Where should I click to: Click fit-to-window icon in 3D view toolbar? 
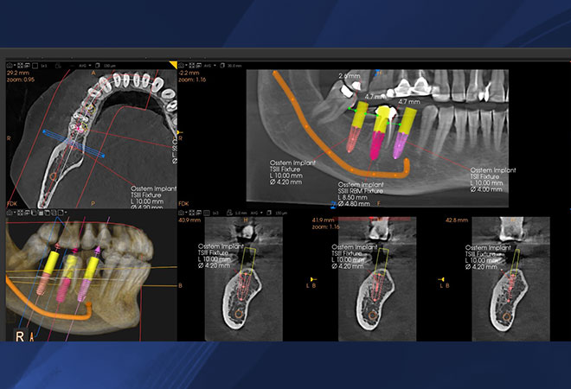[20, 213]
